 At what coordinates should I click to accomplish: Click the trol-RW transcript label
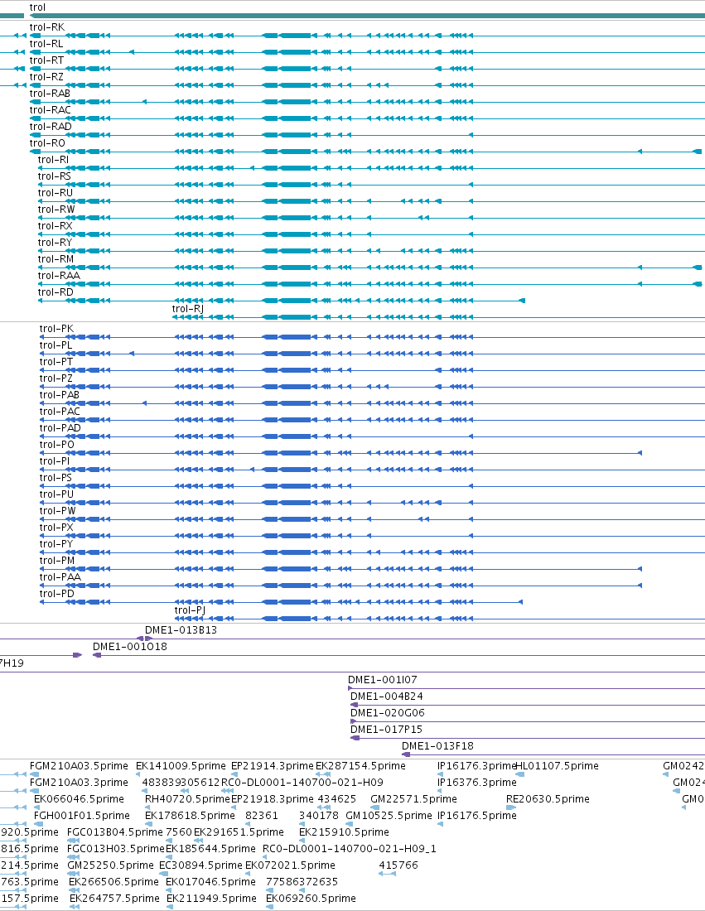[x=56, y=210]
